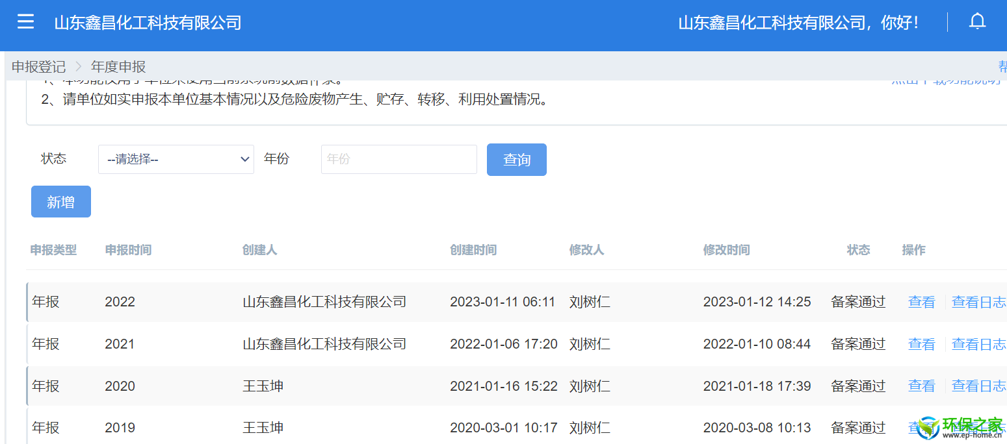Open 查看日志 for the 2020 report
1007x444 pixels.
[x=978, y=386]
